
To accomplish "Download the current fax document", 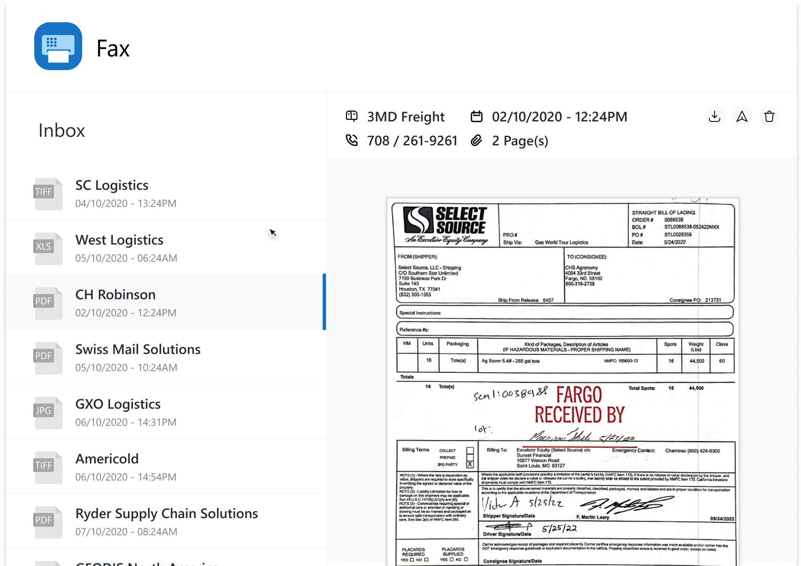I will tap(715, 116).
